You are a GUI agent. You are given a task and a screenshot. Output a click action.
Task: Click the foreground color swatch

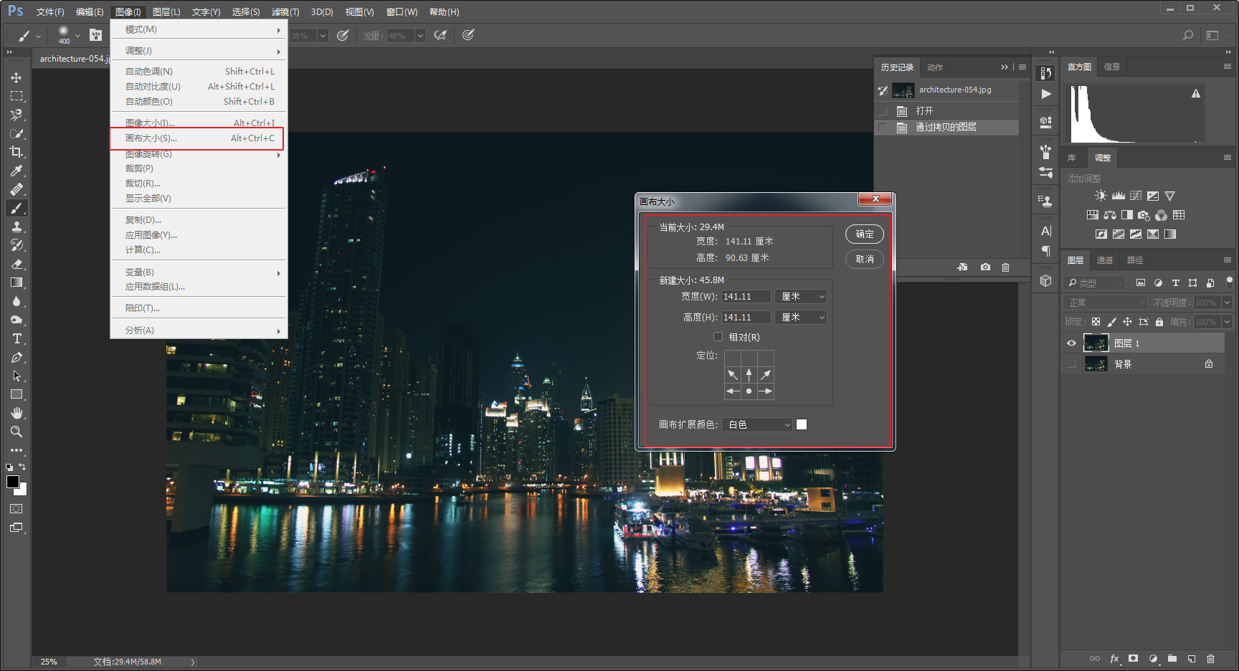tap(13, 482)
